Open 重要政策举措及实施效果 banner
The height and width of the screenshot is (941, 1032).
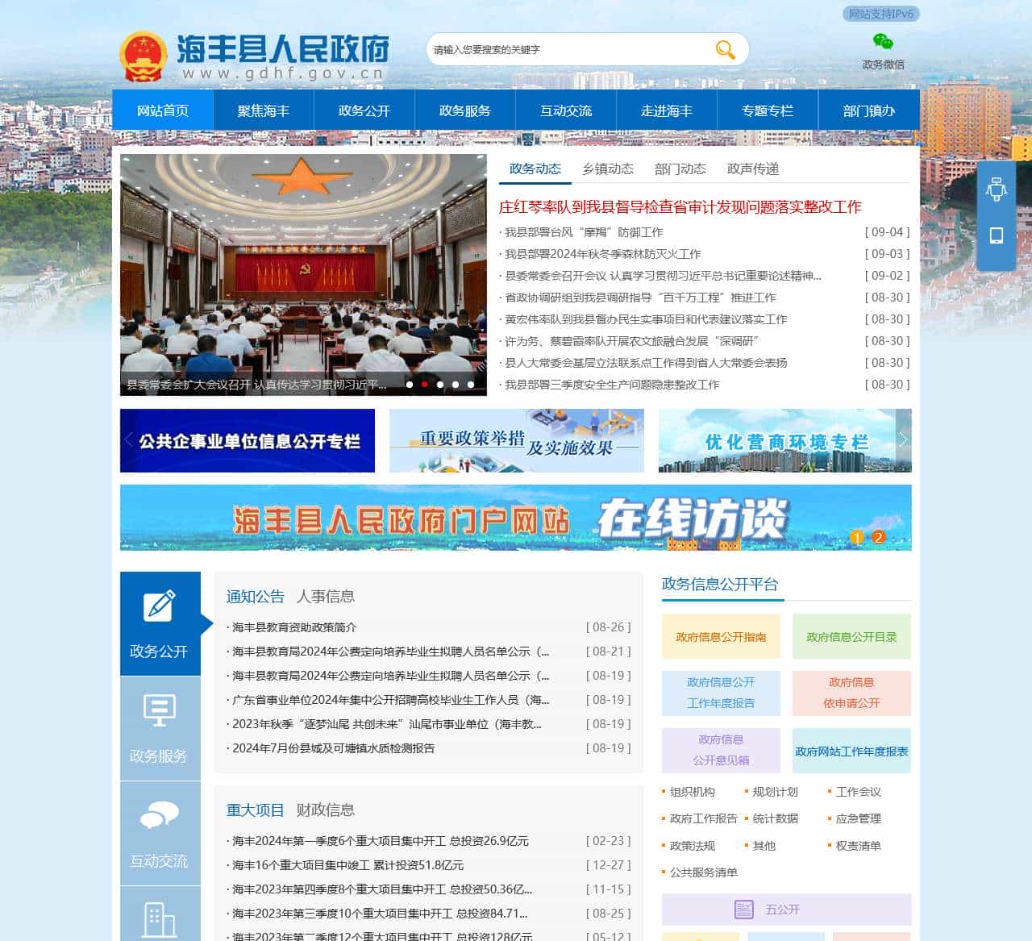[x=517, y=440]
